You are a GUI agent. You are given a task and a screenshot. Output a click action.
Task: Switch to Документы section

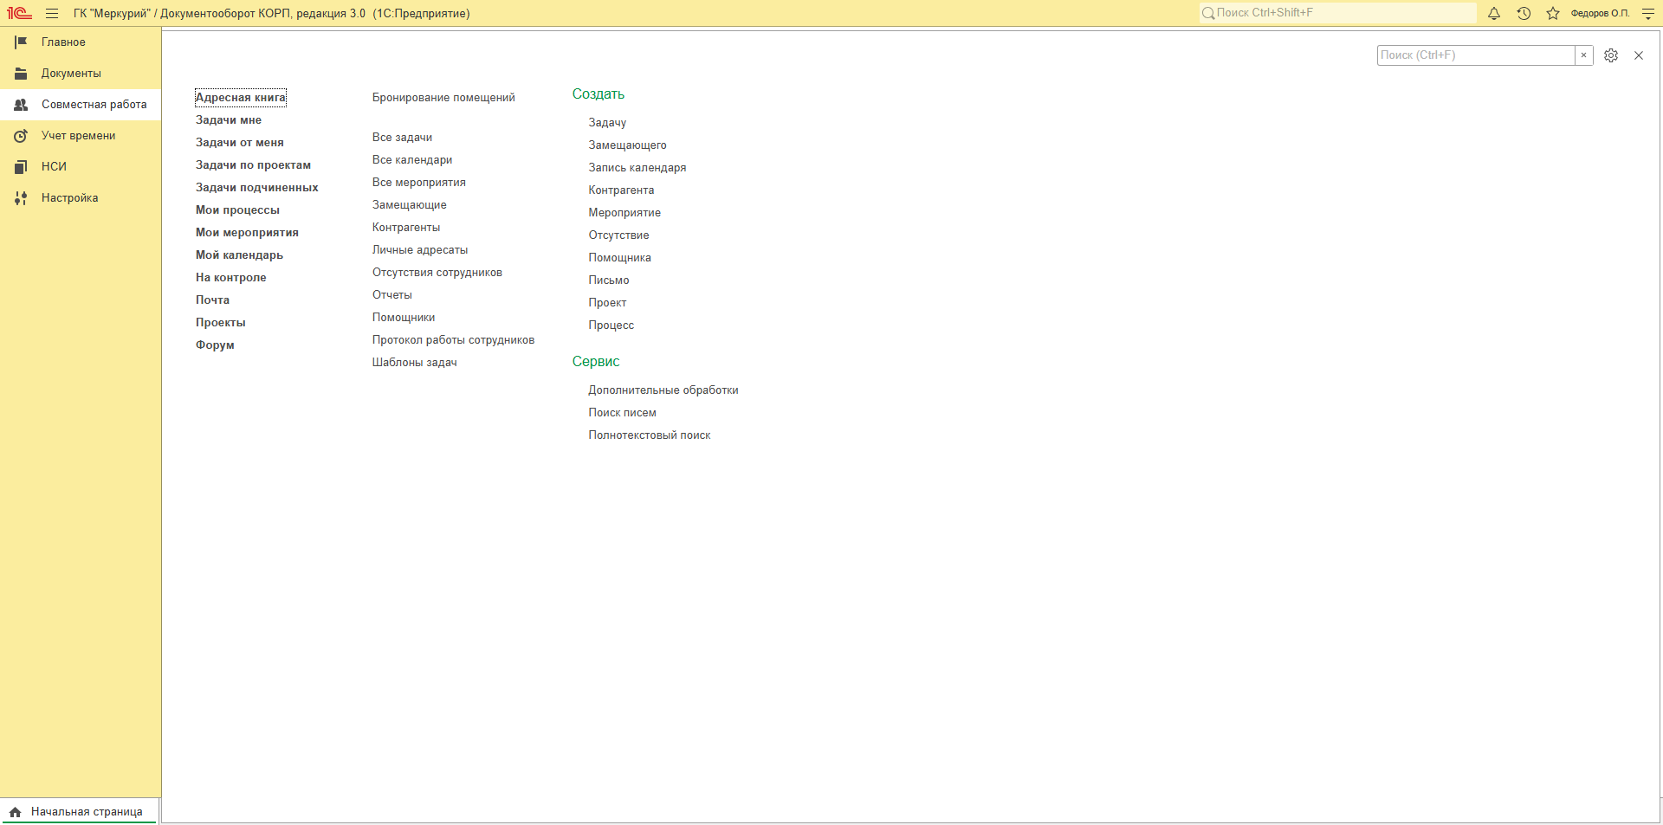pos(81,73)
